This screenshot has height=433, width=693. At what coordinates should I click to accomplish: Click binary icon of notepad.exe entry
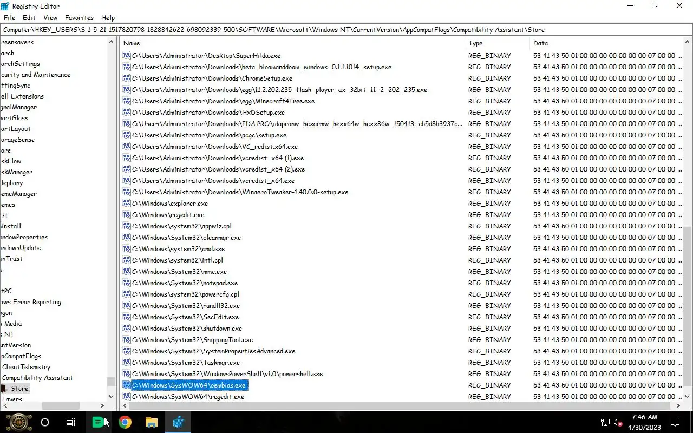tap(127, 283)
